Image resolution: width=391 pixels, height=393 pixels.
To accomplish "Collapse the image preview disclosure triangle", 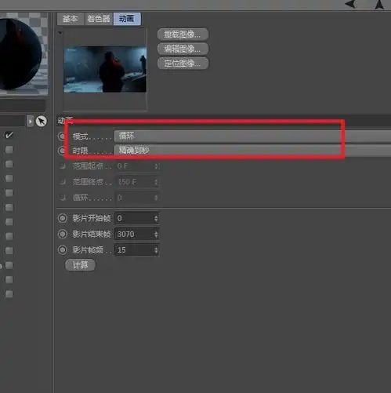I will pyautogui.click(x=60, y=33).
